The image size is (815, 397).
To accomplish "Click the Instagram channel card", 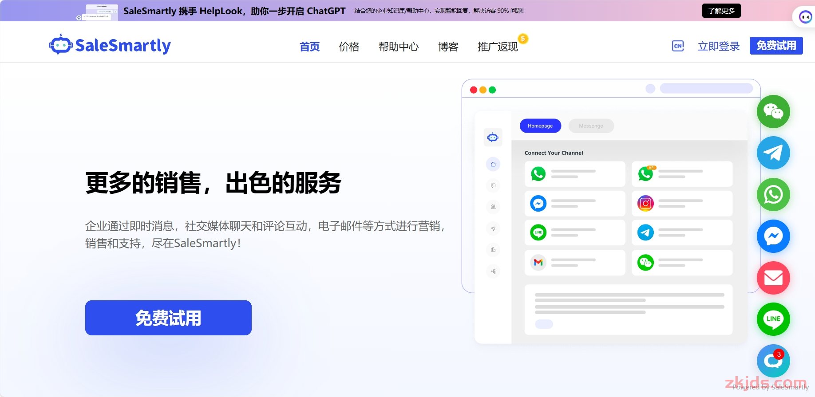I will 682,204.
